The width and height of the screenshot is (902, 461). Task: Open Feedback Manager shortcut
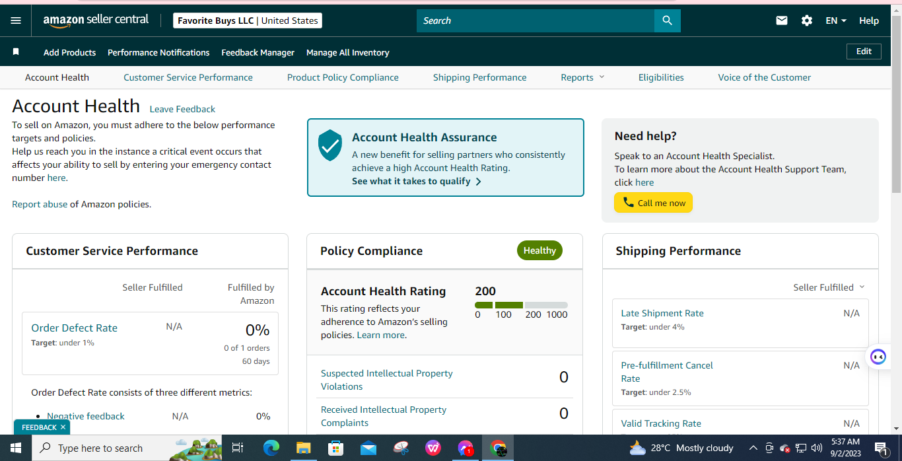click(x=258, y=52)
